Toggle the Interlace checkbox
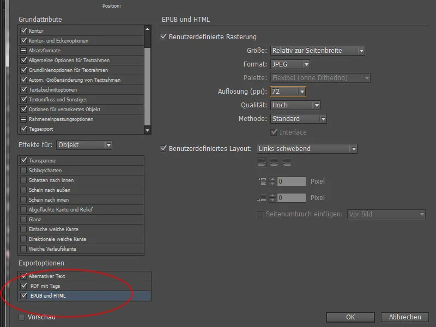Image resolution: width=436 pixels, height=327 pixels. pyautogui.click(x=274, y=132)
